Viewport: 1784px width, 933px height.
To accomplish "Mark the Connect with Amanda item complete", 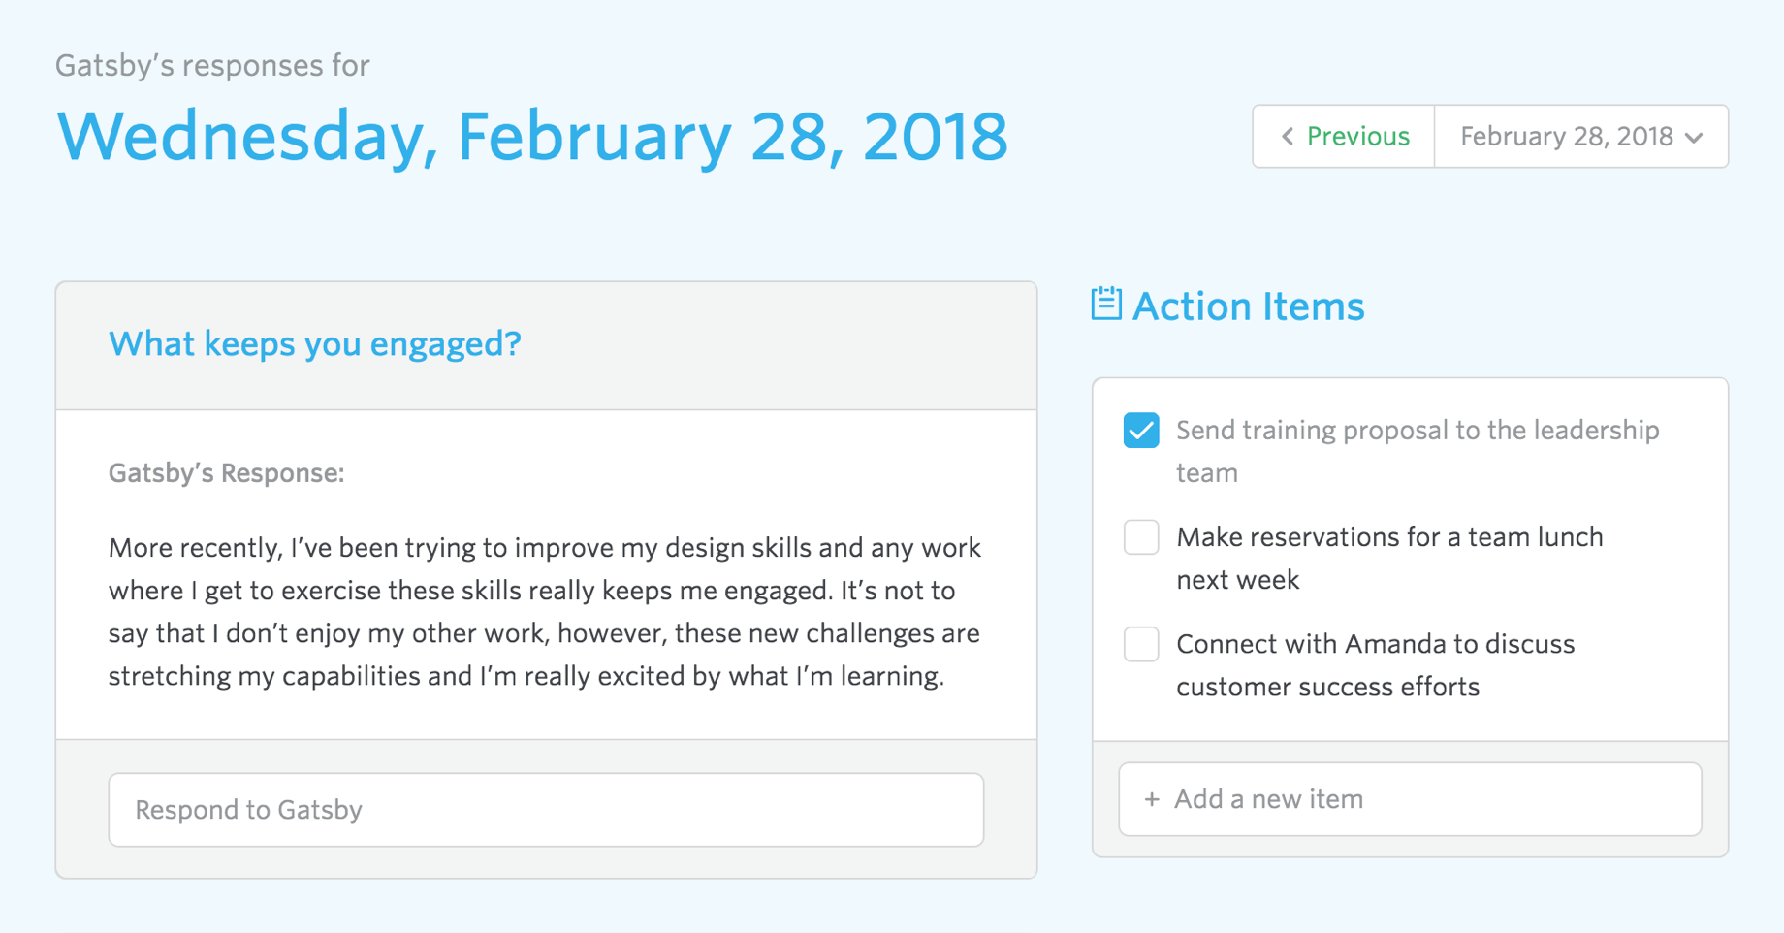I will 1141,643.
